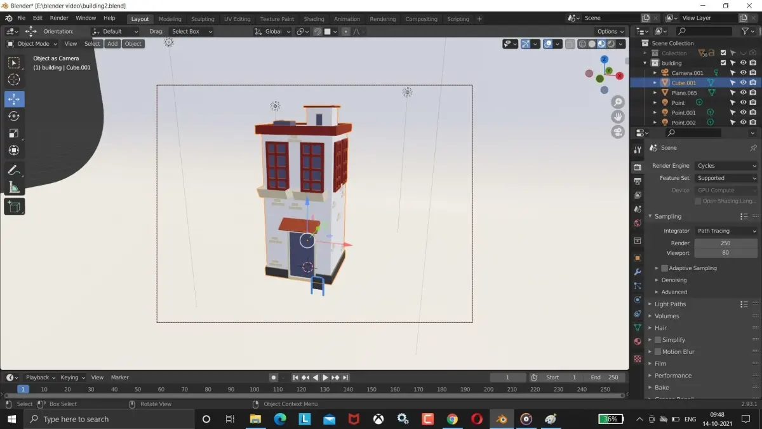The image size is (762, 429).
Task: Expand the Performance panel
Action: tap(673, 376)
